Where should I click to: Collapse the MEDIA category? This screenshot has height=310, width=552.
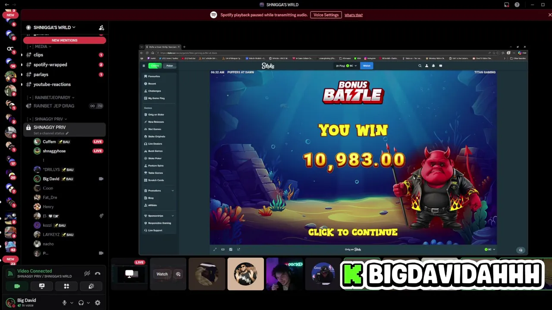42,46
